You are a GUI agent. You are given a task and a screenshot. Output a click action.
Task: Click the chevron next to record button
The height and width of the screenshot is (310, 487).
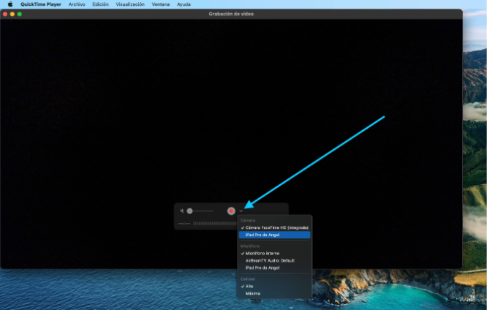pos(241,211)
